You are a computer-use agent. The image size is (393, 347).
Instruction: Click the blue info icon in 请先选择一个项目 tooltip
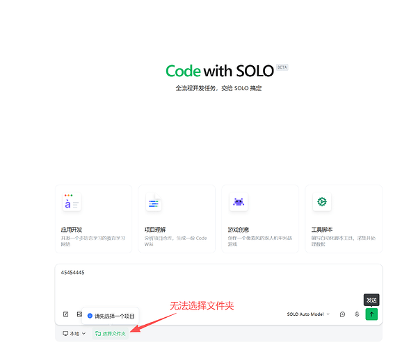point(90,316)
